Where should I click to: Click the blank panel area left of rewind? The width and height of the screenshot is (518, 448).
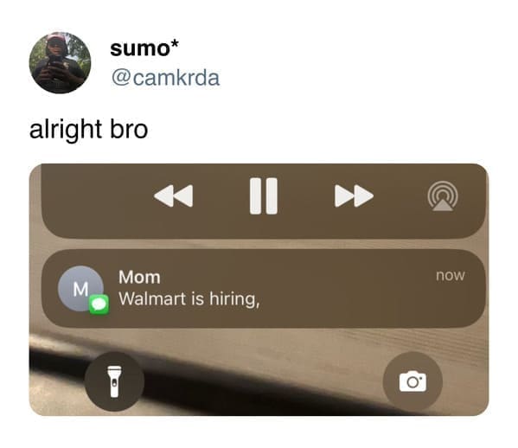(x=98, y=198)
